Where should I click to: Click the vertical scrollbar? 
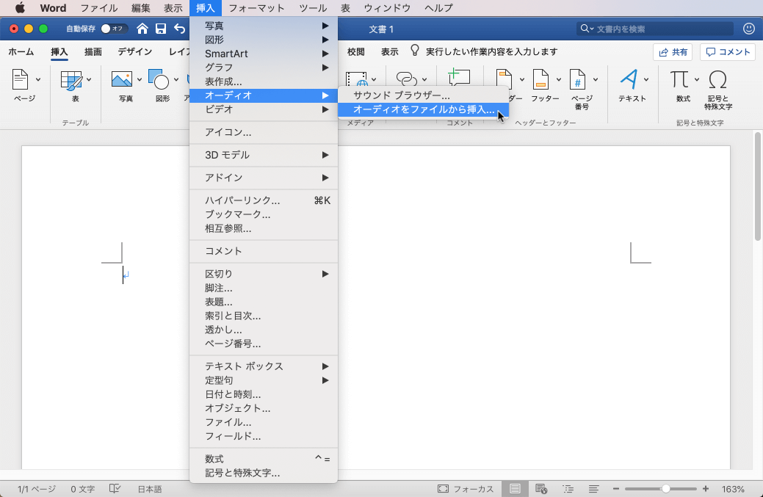(x=757, y=186)
